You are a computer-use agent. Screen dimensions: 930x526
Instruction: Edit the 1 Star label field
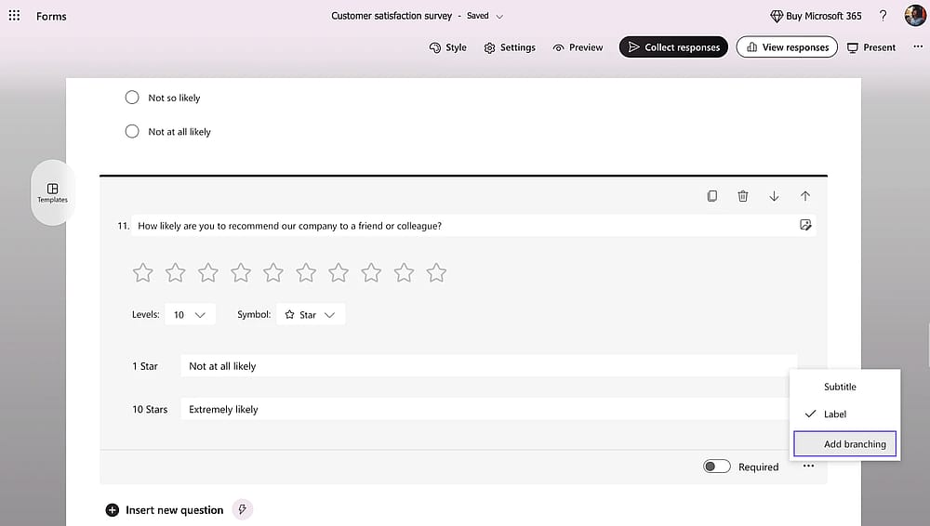click(x=489, y=366)
